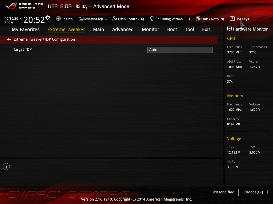The image size is (273, 204).
Task: Show the Hot Keys list label
Action: 242,19
